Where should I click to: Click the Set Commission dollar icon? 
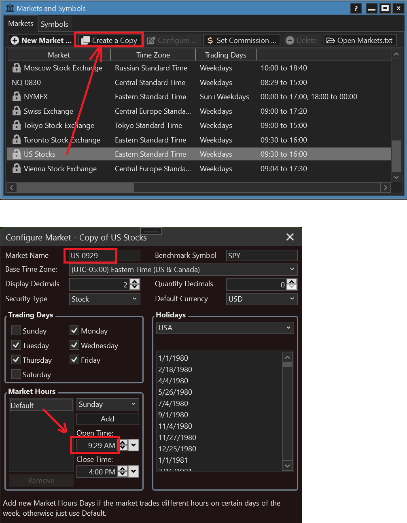[x=210, y=40]
